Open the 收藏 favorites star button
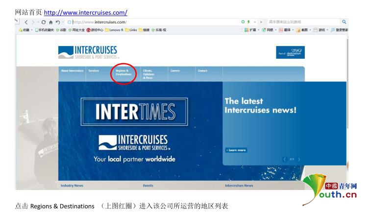This screenshot has width=369, height=213. (x=24, y=30)
